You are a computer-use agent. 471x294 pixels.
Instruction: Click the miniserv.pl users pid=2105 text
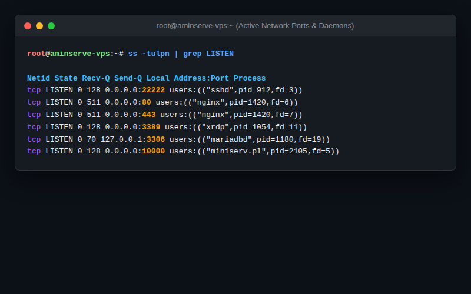[x=254, y=151]
